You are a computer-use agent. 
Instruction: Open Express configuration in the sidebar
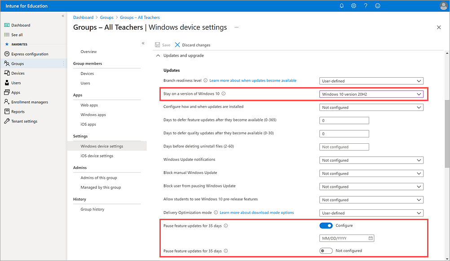pyautogui.click(x=30, y=54)
